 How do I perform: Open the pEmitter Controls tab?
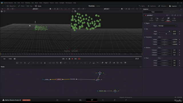click(151, 19)
